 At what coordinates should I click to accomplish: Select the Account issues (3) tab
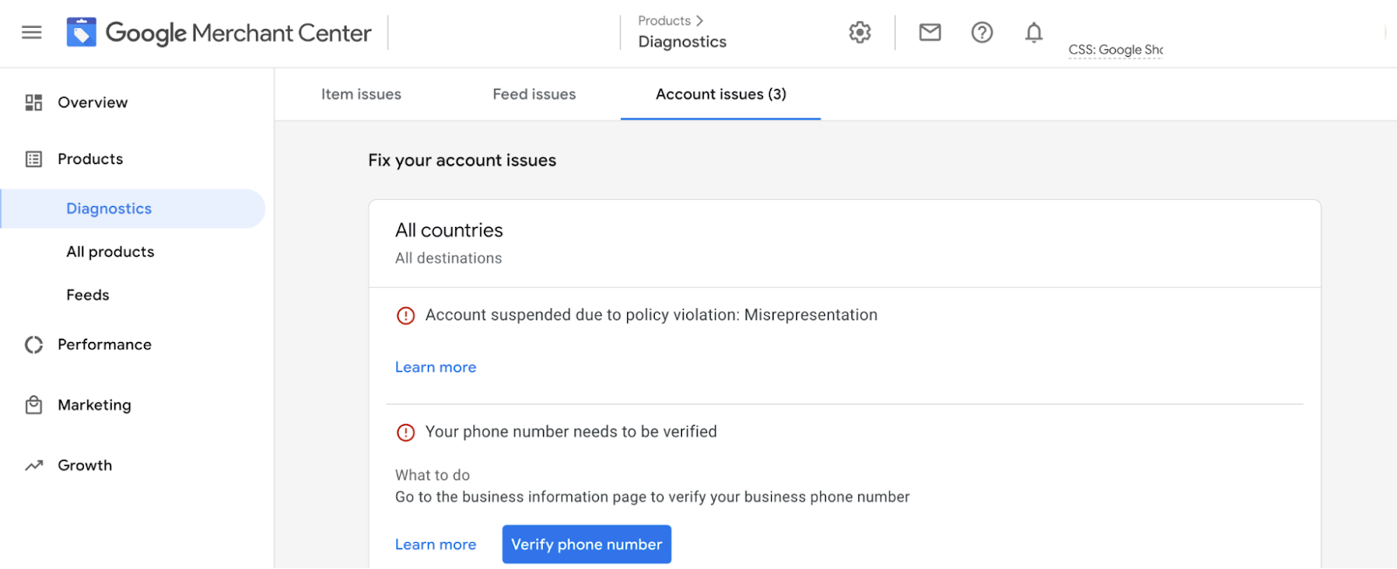720,94
